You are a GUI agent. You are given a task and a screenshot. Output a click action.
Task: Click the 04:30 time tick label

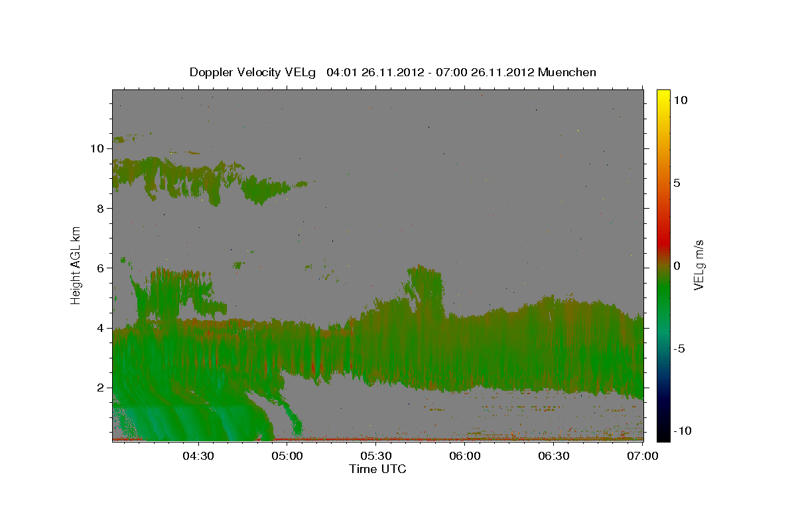198,456
